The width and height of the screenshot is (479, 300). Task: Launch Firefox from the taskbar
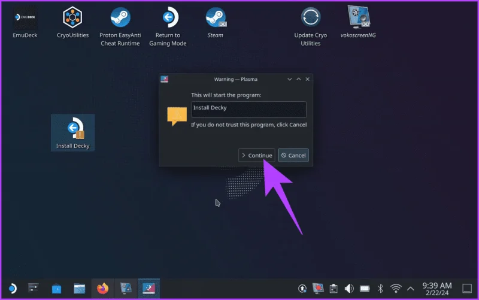(102, 289)
